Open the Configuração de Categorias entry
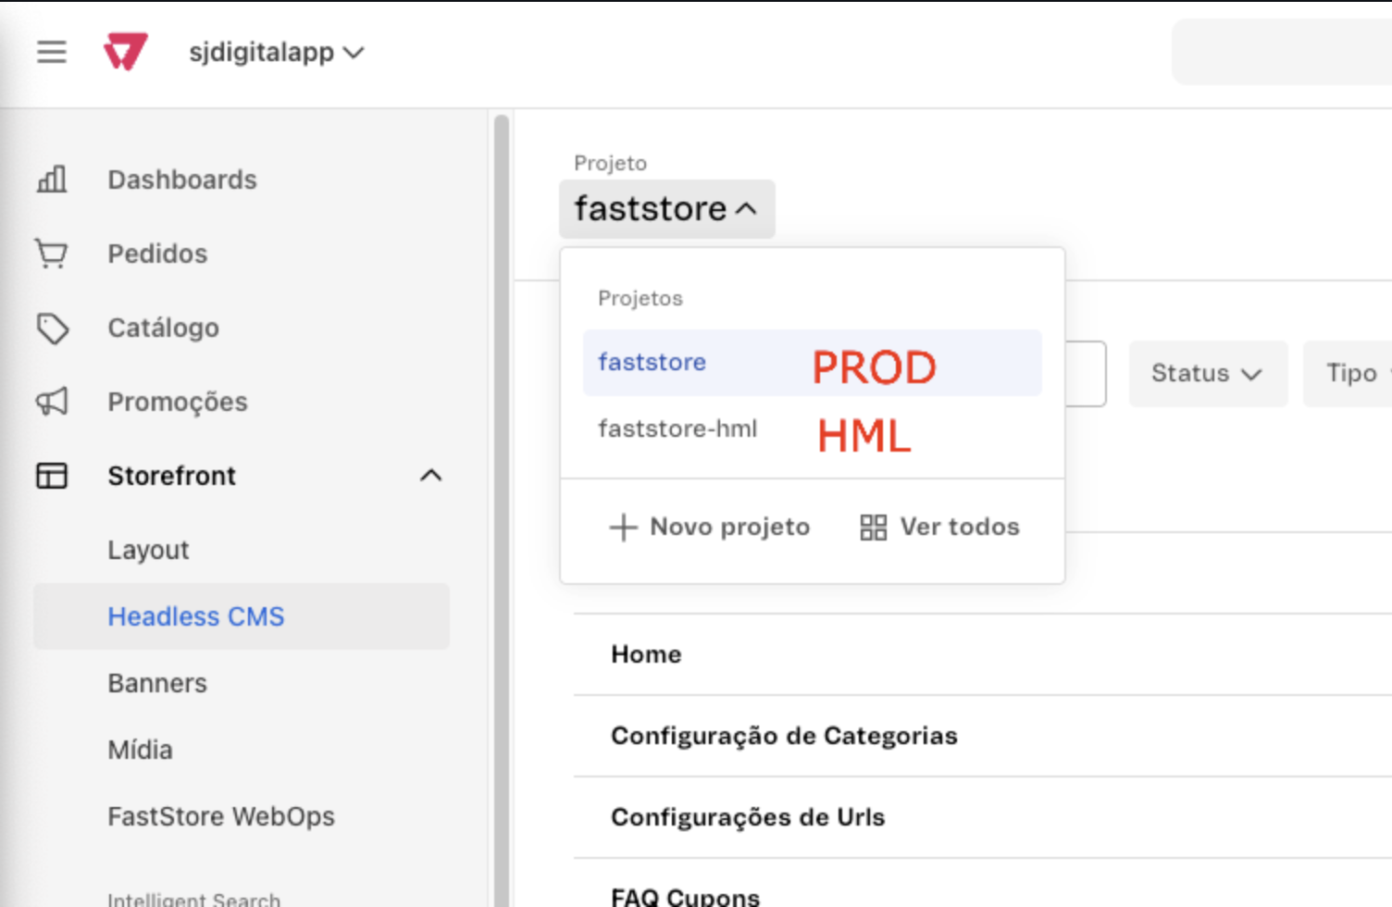 coord(784,736)
